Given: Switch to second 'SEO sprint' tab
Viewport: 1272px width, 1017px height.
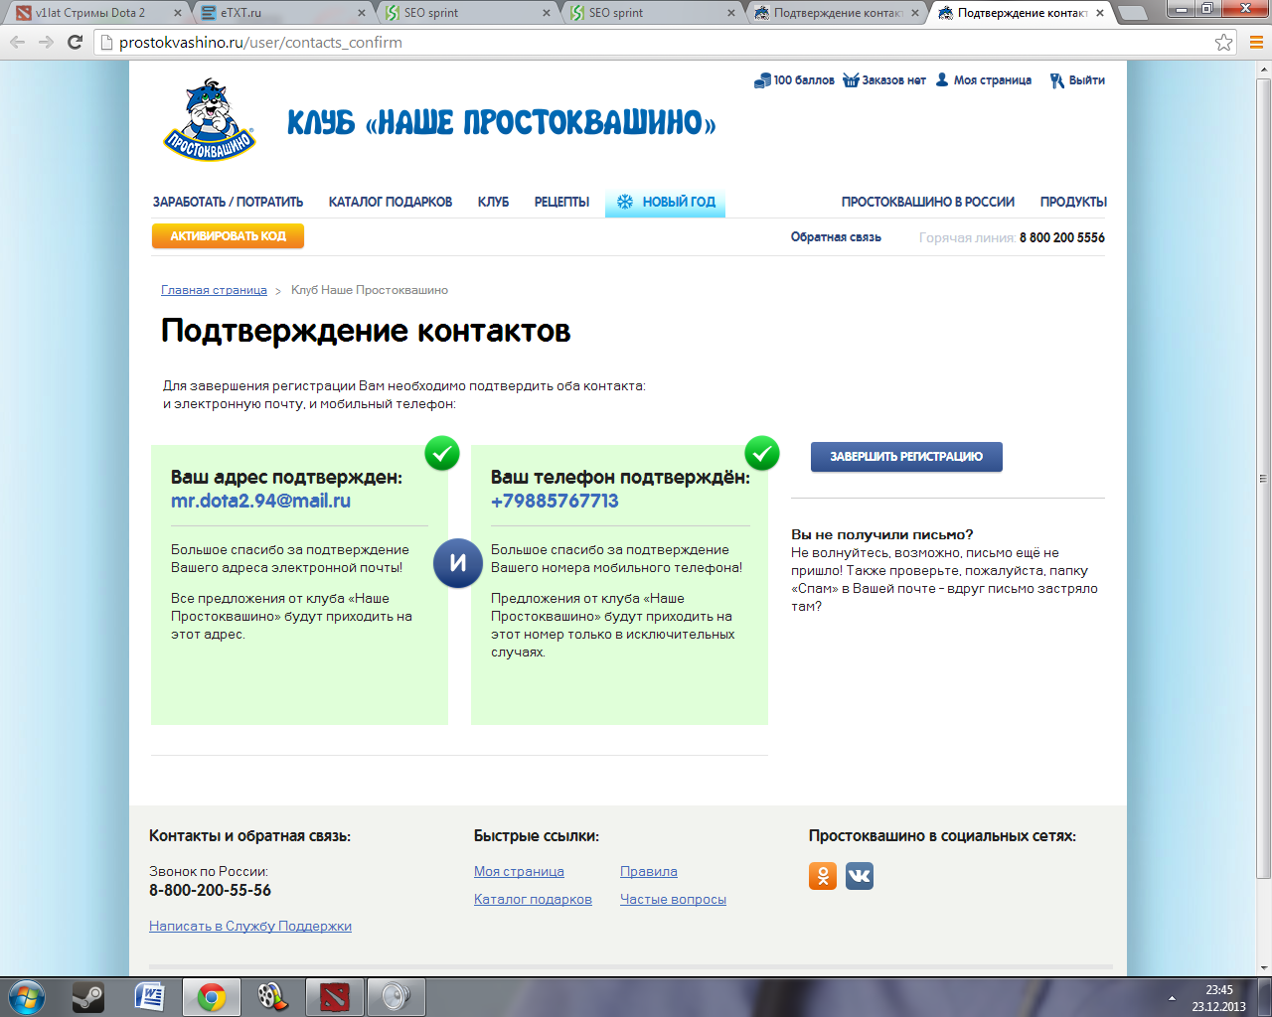Looking at the screenshot, I should (650, 13).
